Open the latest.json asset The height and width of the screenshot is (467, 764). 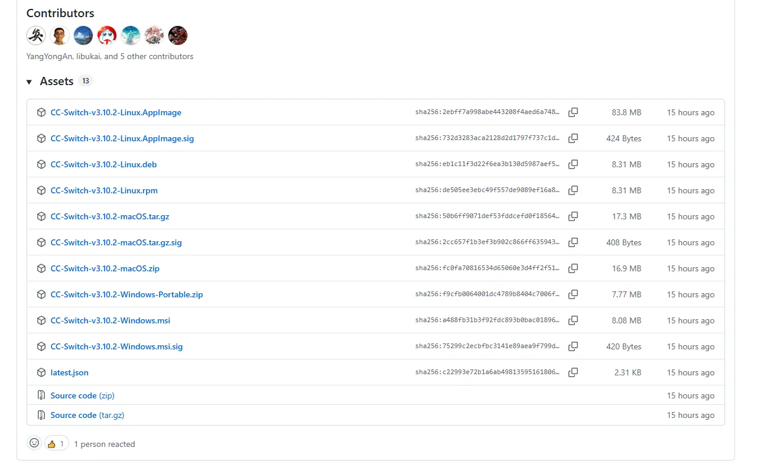click(69, 372)
